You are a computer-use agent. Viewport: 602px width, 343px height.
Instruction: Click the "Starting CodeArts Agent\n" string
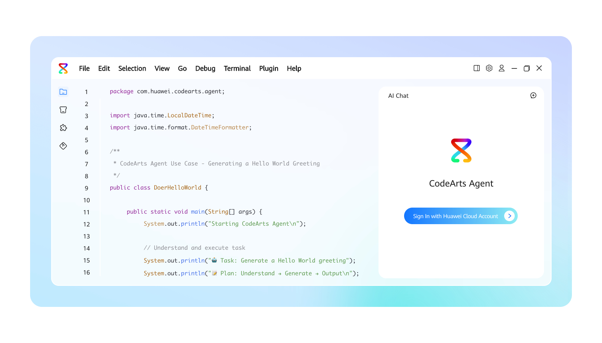point(254,224)
